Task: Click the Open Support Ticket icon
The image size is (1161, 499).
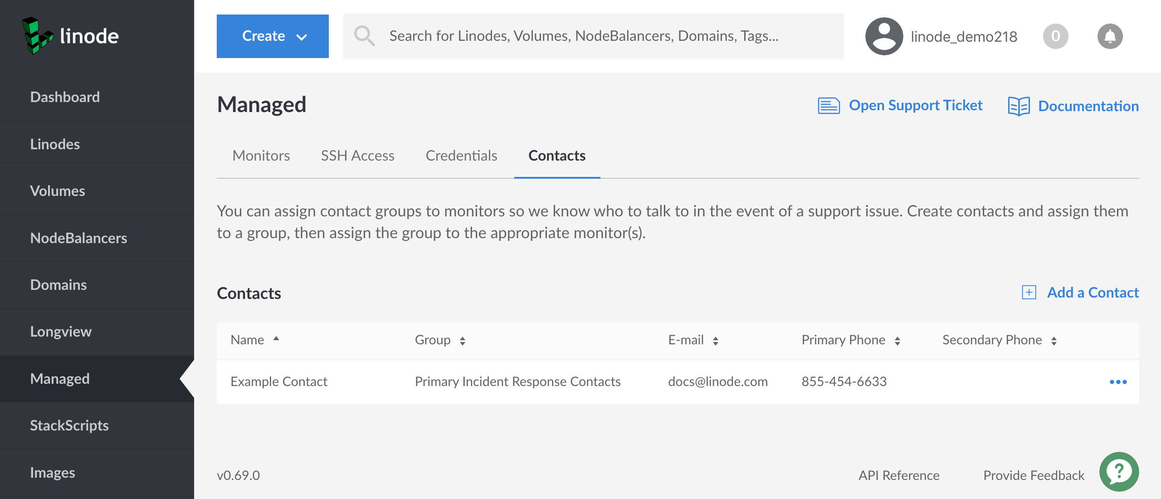Action: pos(829,106)
